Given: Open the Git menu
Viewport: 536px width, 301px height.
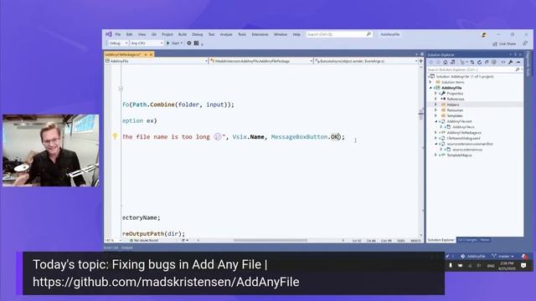Looking at the screenshot, I should pyautogui.click(x=154, y=34).
